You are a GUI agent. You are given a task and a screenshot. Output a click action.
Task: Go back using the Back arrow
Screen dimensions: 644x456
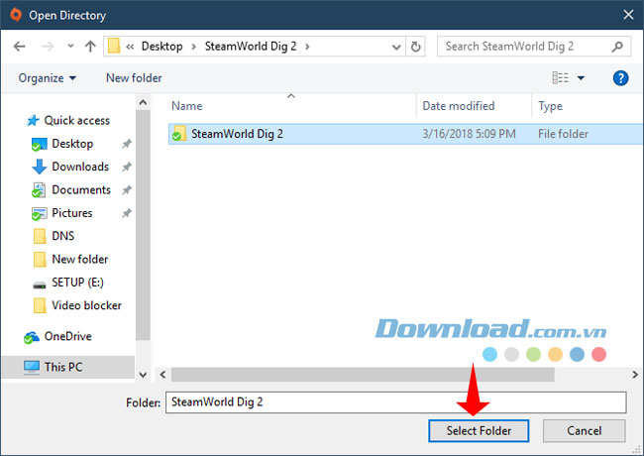point(19,47)
